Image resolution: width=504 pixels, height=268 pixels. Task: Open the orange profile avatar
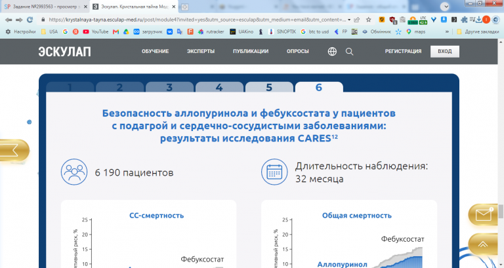[x=486, y=20]
